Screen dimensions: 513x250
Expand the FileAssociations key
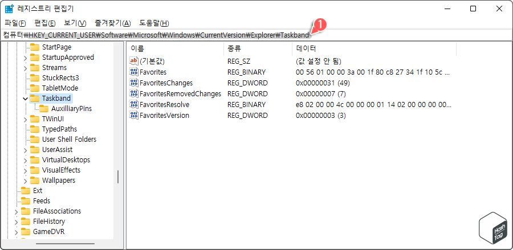(x=17, y=211)
